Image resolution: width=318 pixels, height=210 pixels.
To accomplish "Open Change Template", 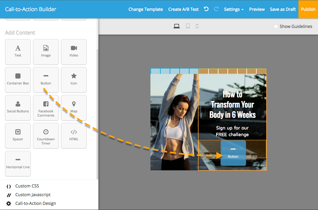I will pyautogui.click(x=146, y=9).
